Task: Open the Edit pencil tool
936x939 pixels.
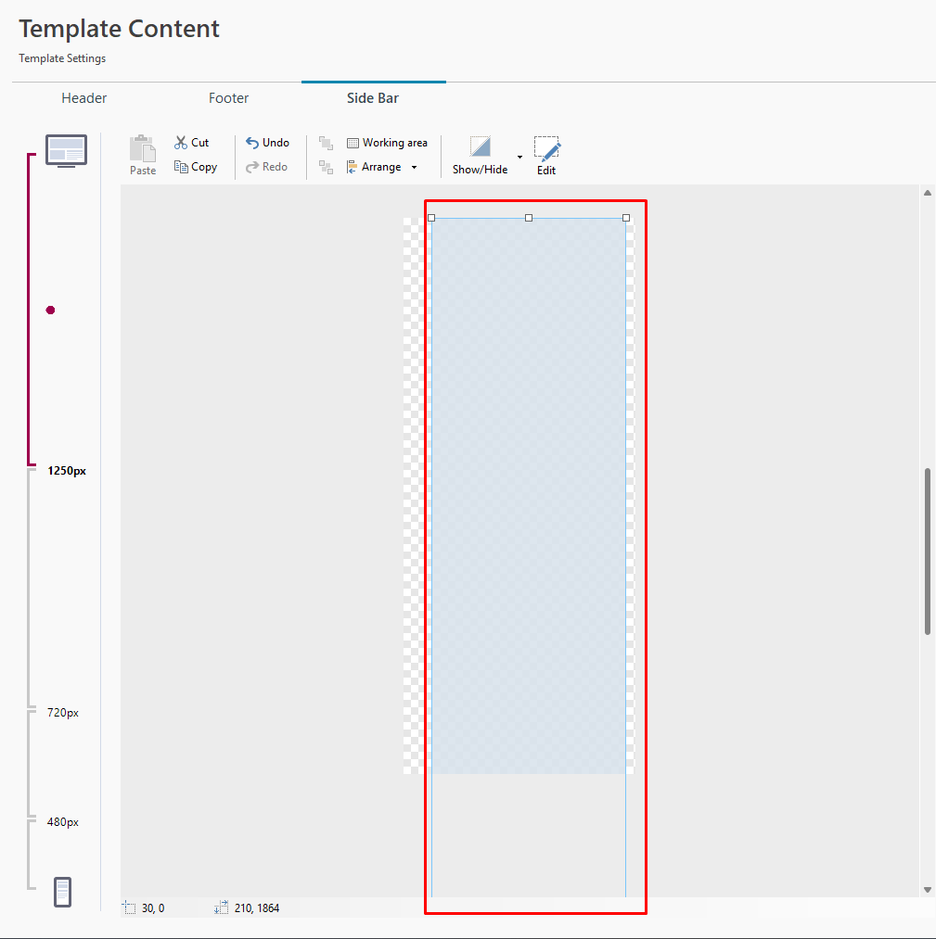Action: click(x=546, y=155)
